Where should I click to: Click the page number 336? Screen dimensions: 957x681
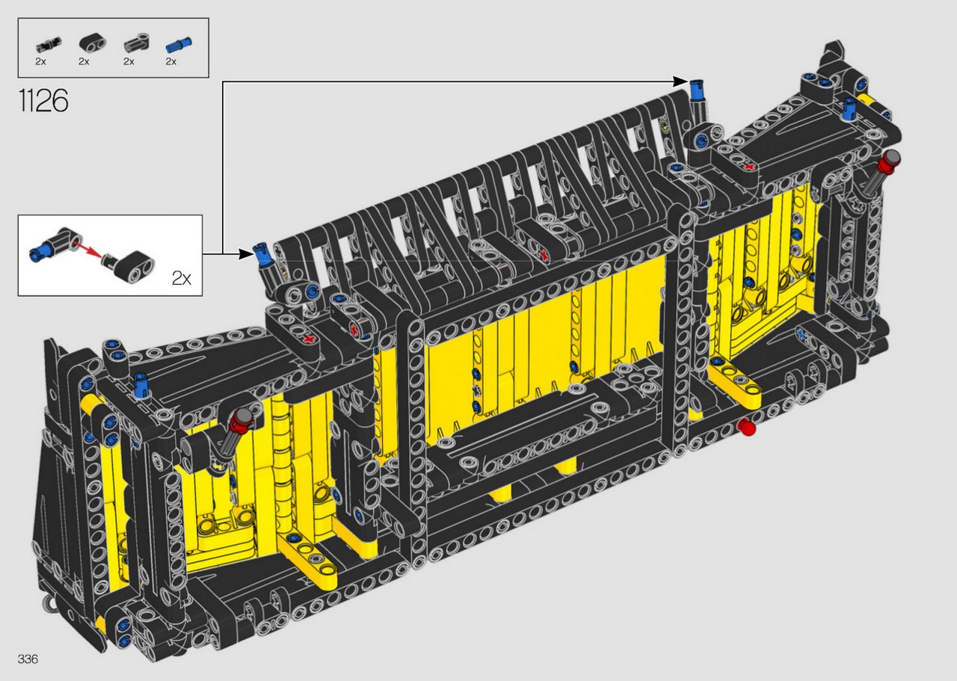tap(28, 659)
